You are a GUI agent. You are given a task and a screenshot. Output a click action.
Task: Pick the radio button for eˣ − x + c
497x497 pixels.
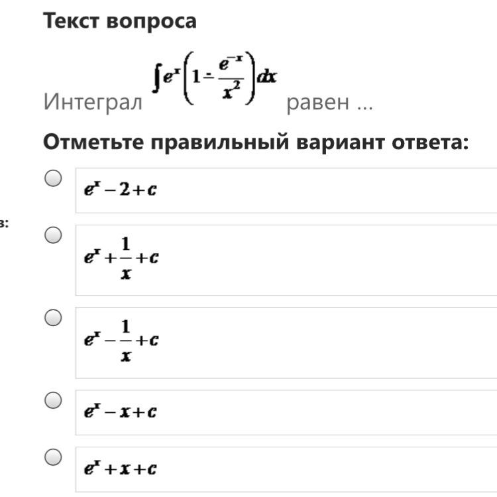click(53, 400)
